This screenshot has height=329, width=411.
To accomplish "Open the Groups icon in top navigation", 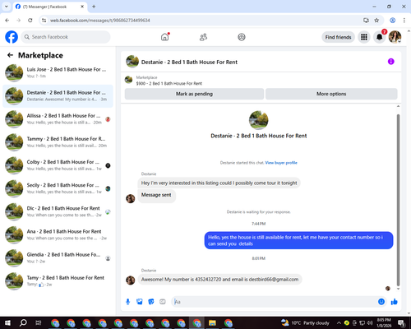I will coord(242,37).
